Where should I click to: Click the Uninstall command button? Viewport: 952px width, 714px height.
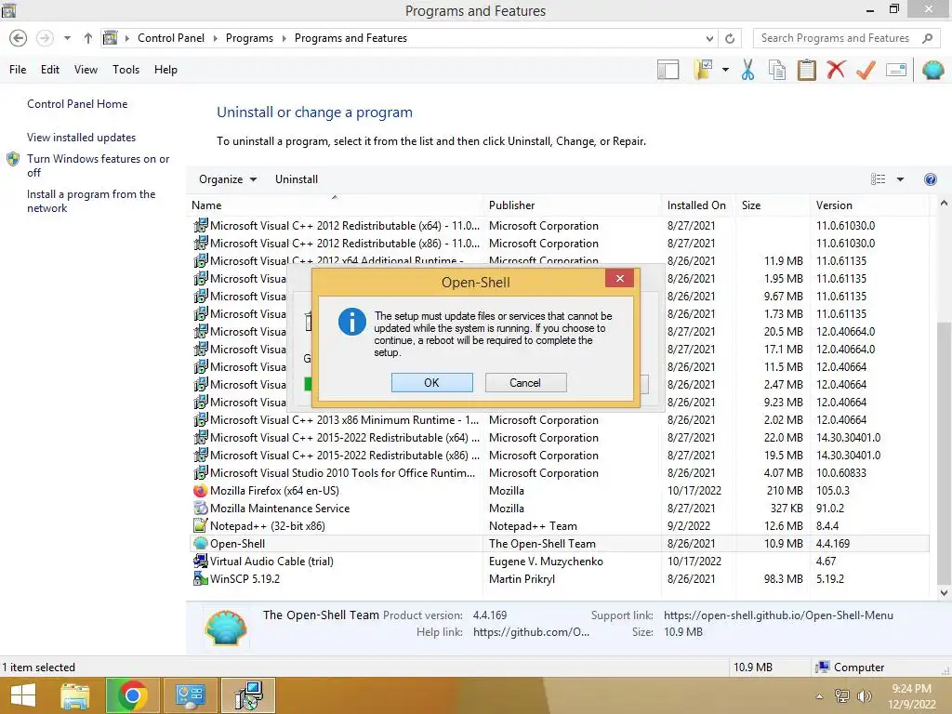click(297, 179)
